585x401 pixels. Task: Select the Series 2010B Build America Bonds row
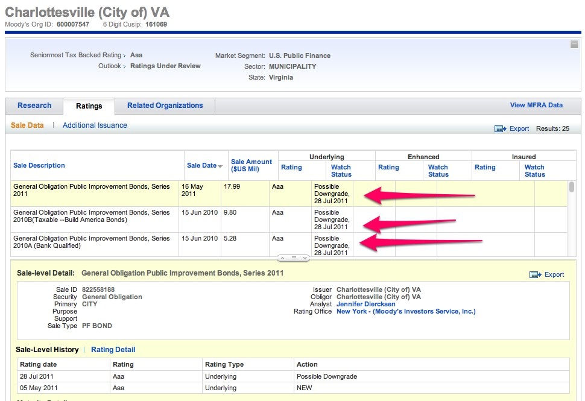[x=92, y=216]
